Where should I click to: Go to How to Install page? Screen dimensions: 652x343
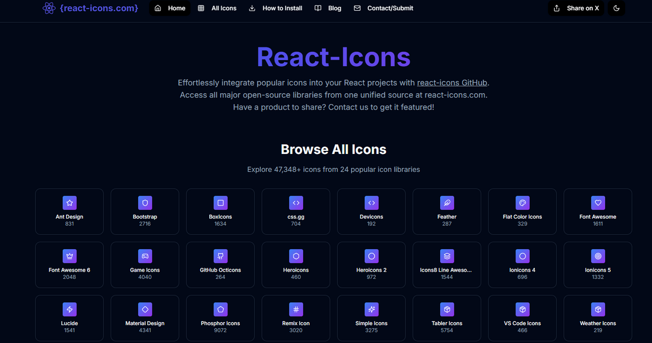(x=276, y=8)
